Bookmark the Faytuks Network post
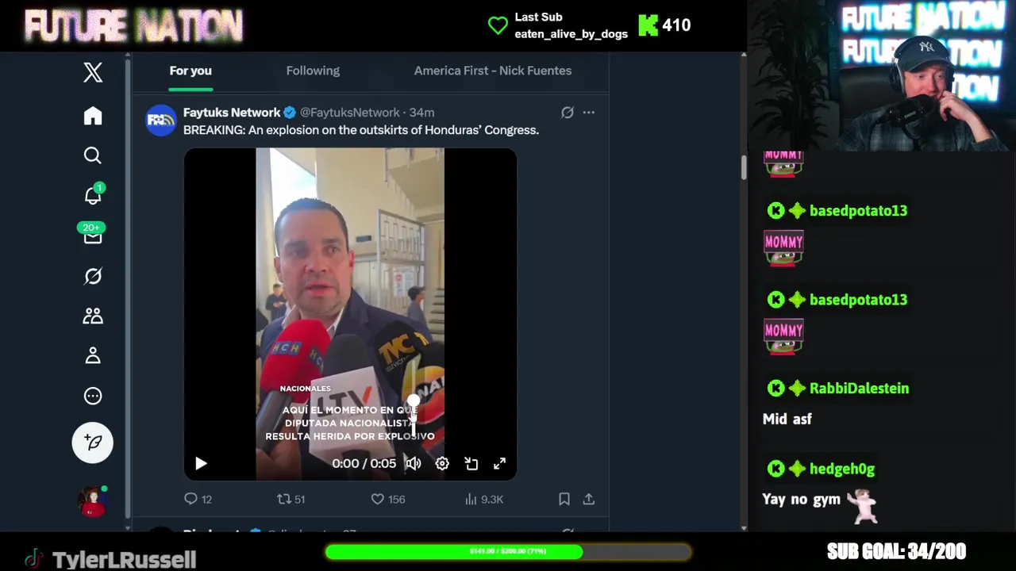Image resolution: width=1016 pixels, height=571 pixels. coord(564,499)
